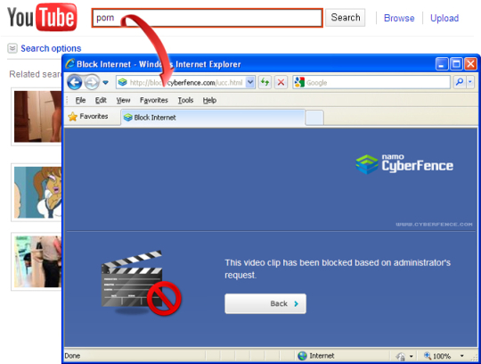Click the IE Forward arrow button
The height and width of the screenshot is (364, 481).
pos(92,82)
